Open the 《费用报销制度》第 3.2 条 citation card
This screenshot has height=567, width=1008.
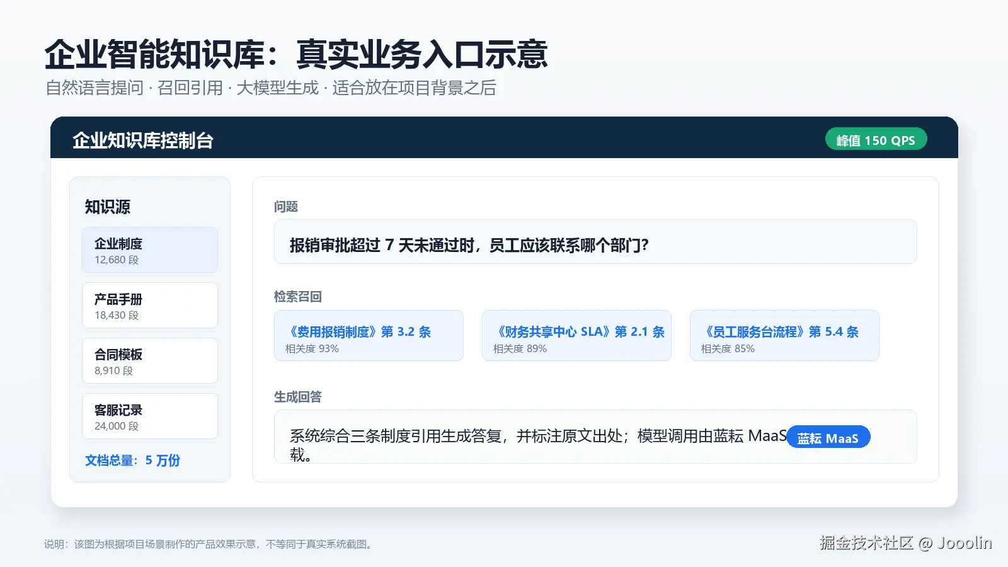pyautogui.click(x=369, y=336)
